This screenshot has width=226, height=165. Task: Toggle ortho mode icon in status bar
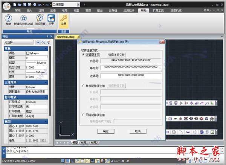pyautogui.click(x=72, y=161)
